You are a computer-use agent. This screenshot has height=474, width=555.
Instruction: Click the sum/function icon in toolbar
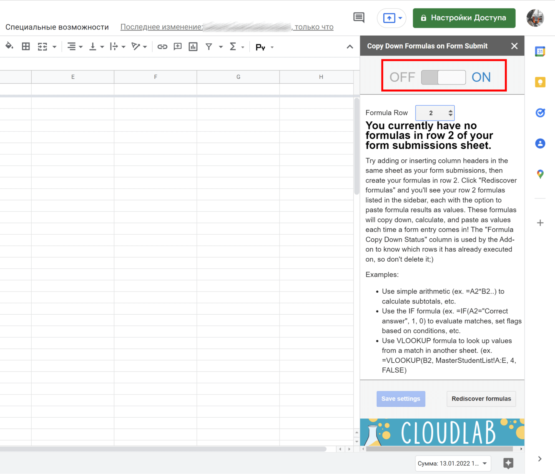233,46
